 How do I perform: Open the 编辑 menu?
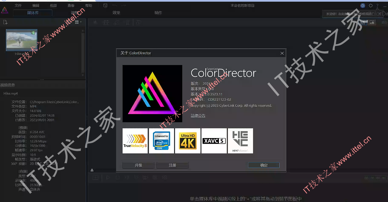click(36, 6)
